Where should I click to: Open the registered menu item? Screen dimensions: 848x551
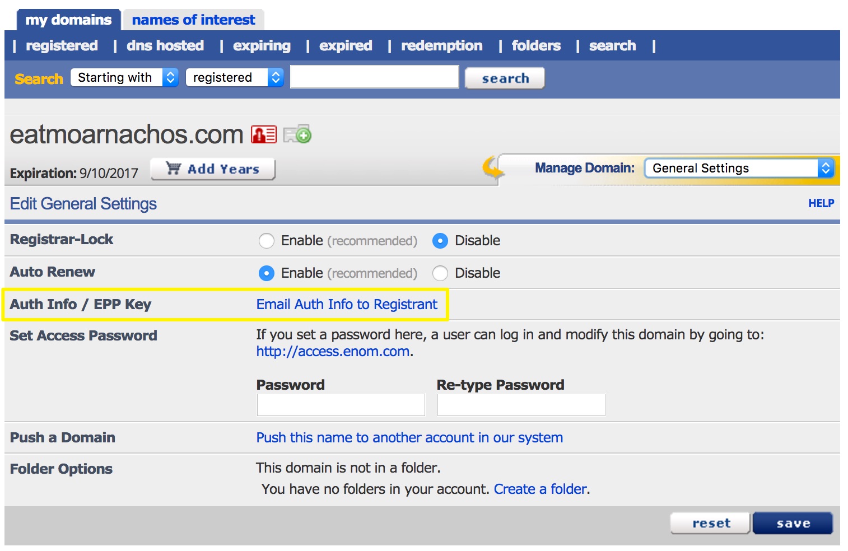(x=62, y=45)
